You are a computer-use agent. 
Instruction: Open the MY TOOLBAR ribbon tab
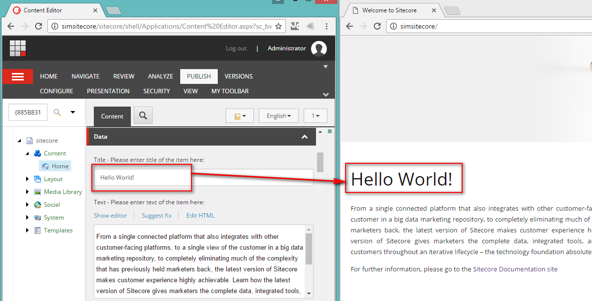coord(230,91)
